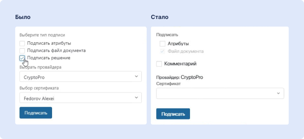304x139 pixels.
Task: Open the 'Fedorov Alexei' certificate dropdown
Action: [x=81, y=98]
